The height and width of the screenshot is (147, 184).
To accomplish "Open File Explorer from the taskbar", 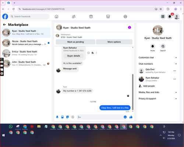I will pos(39,126).
